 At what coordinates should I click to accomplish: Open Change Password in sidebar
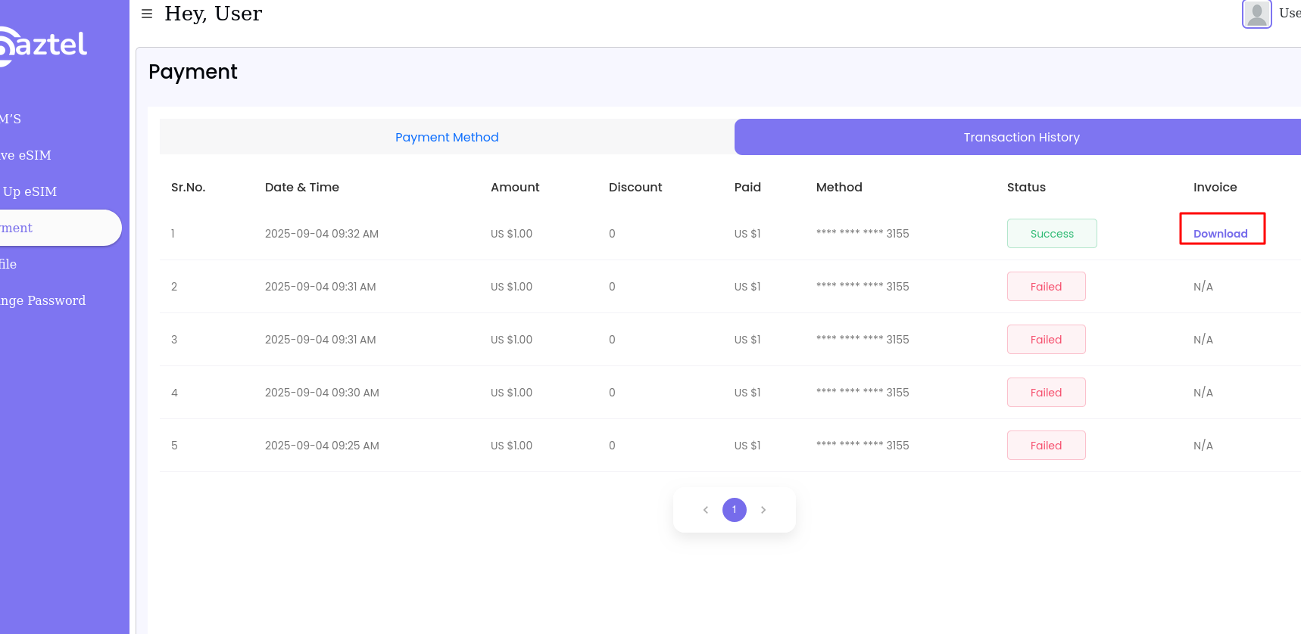(43, 300)
